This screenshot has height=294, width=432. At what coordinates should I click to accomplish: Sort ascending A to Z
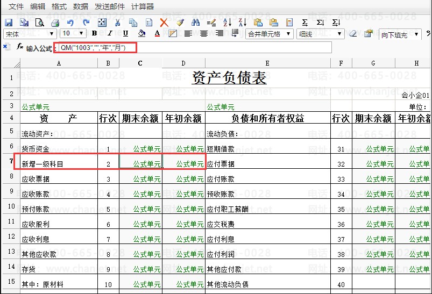tap(227, 23)
